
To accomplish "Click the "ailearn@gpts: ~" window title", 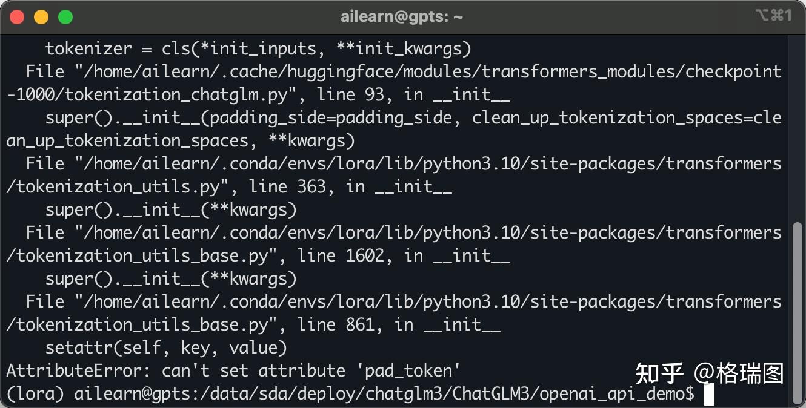I will (402, 17).
